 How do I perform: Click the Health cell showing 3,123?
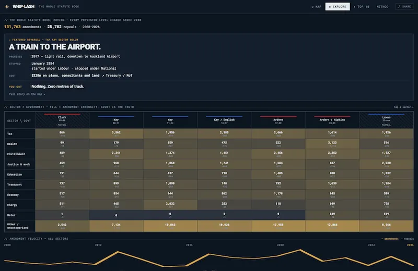(x=332, y=144)
